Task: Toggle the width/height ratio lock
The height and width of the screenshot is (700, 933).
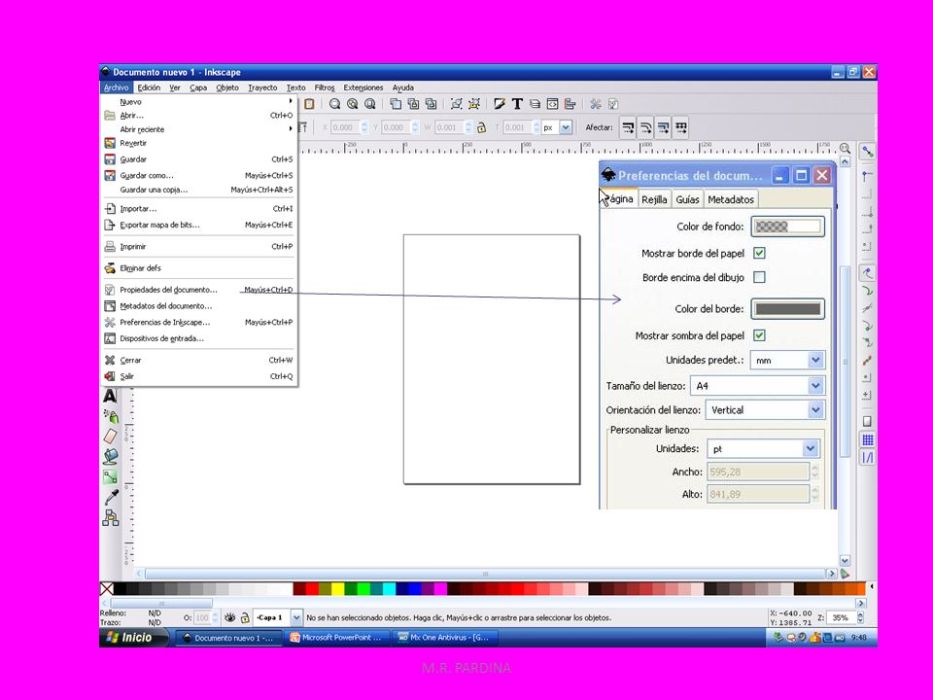Action: click(x=481, y=127)
